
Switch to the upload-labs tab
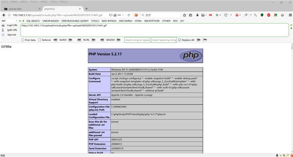coord(21,9)
